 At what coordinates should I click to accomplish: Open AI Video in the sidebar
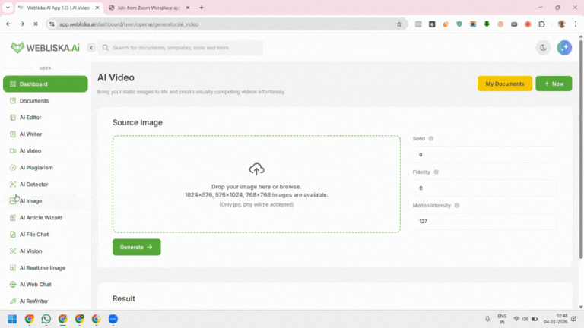(30, 151)
